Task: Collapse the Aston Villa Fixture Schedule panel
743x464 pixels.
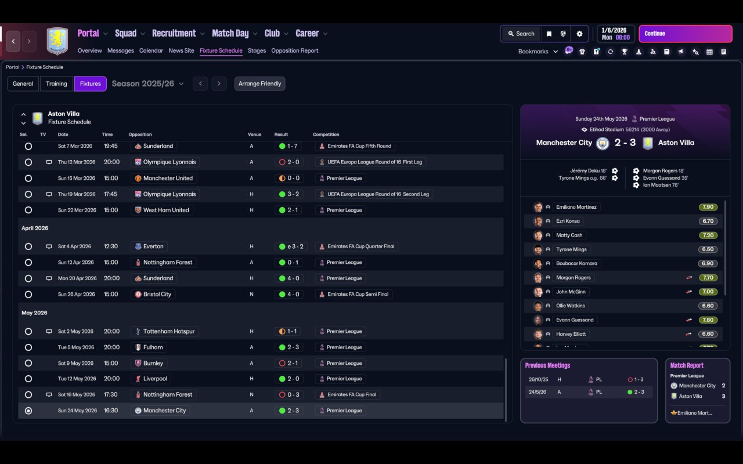Action: click(23, 114)
